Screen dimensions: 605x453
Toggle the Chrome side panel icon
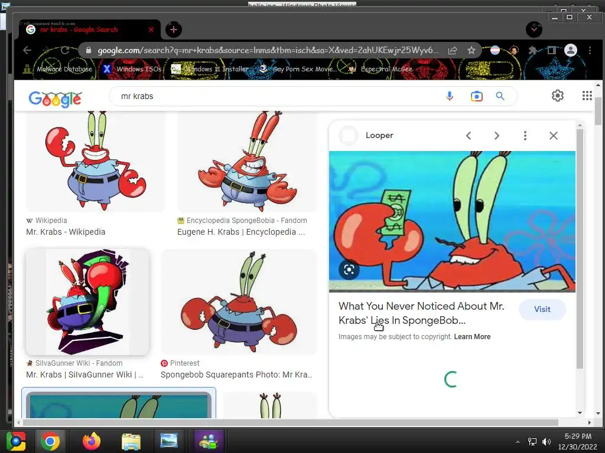(552, 50)
